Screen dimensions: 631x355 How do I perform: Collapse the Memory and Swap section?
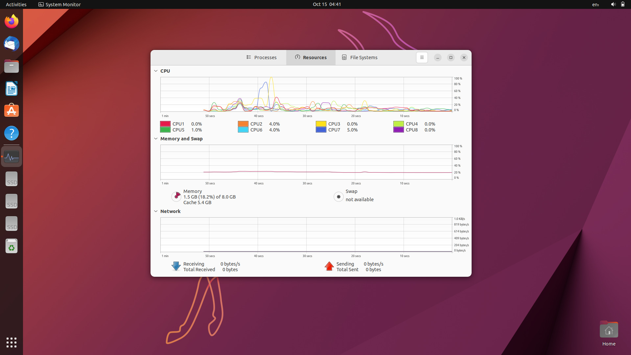(x=155, y=138)
